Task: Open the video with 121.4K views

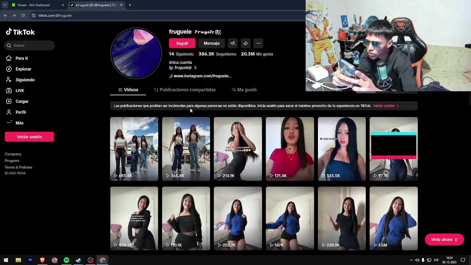Action: coord(290,149)
